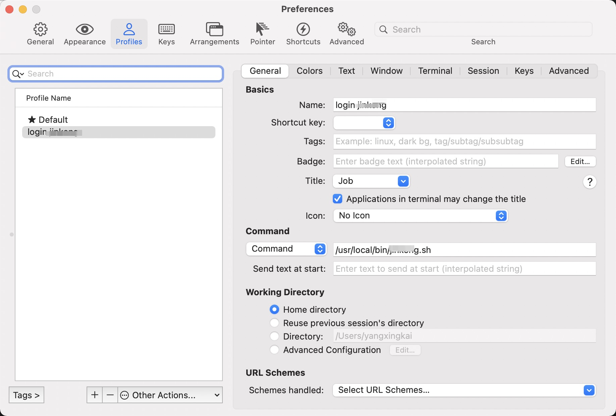Open the Title dropdown showing Job

371,181
